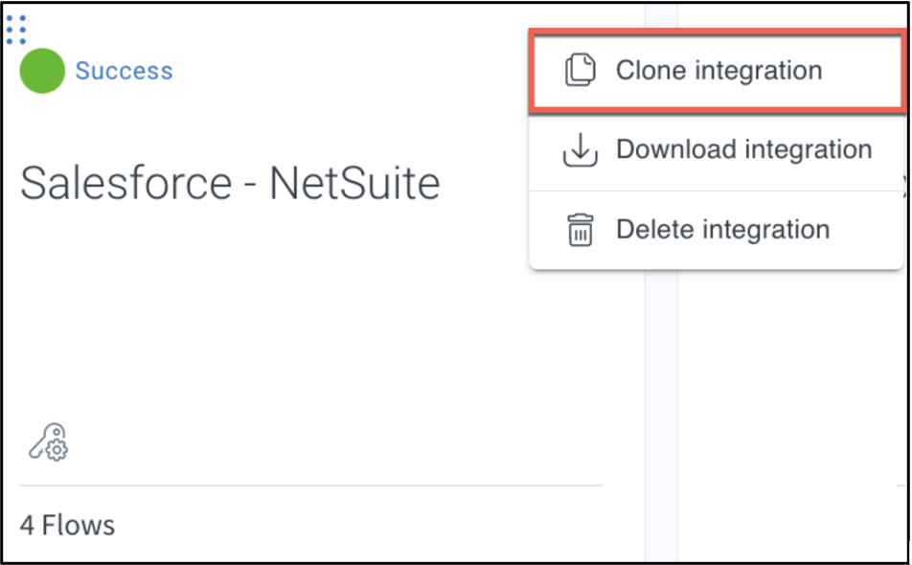Open the Salesforce - NetSuite integration title
The image size is (912, 565).
tap(230, 182)
